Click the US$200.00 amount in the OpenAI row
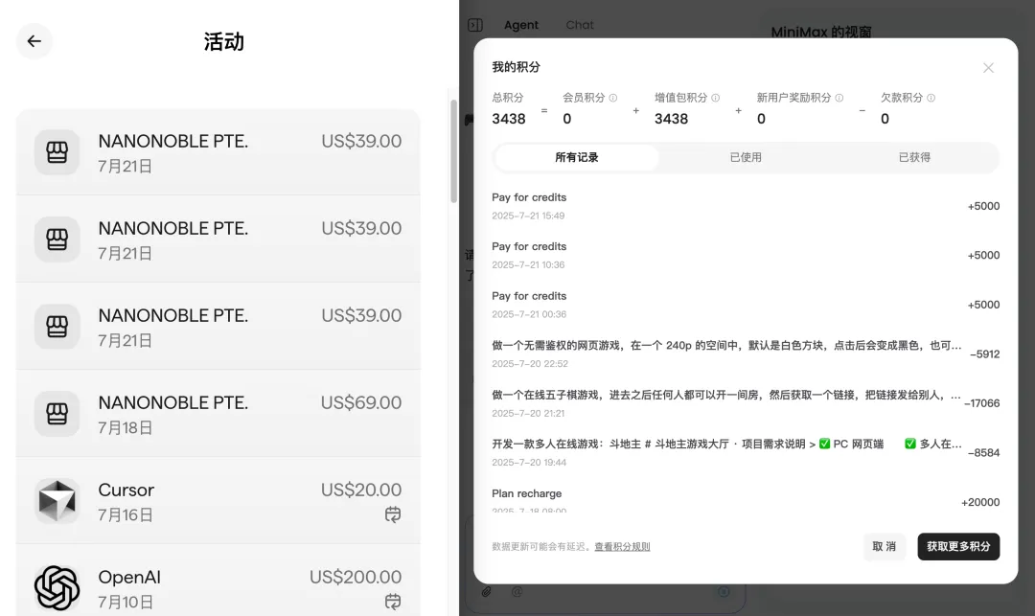The width and height of the screenshot is (1035, 616). [356, 577]
